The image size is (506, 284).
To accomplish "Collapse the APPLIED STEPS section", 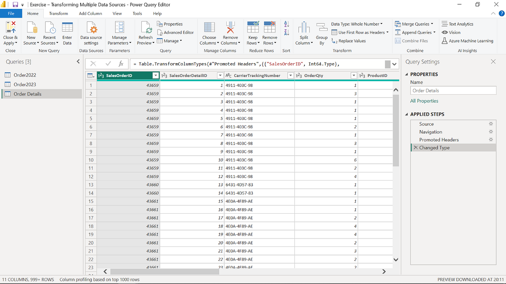I will [406, 114].
